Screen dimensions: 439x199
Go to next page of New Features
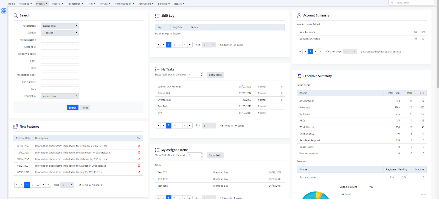43,185
